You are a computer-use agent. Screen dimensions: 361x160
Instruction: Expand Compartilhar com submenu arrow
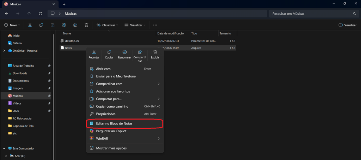pyautogui.click(x=159, y=84)
